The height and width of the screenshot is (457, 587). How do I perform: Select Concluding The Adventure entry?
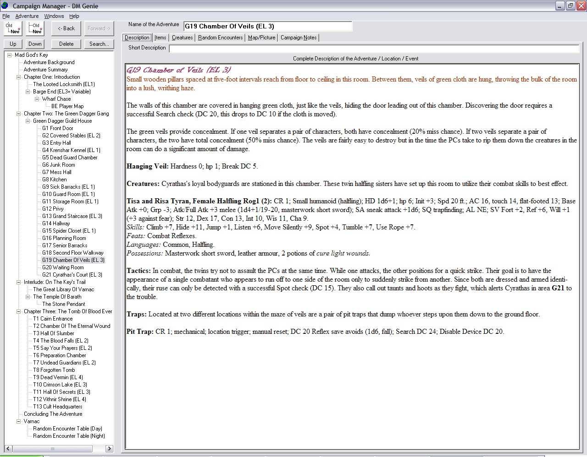click(53, 414)
